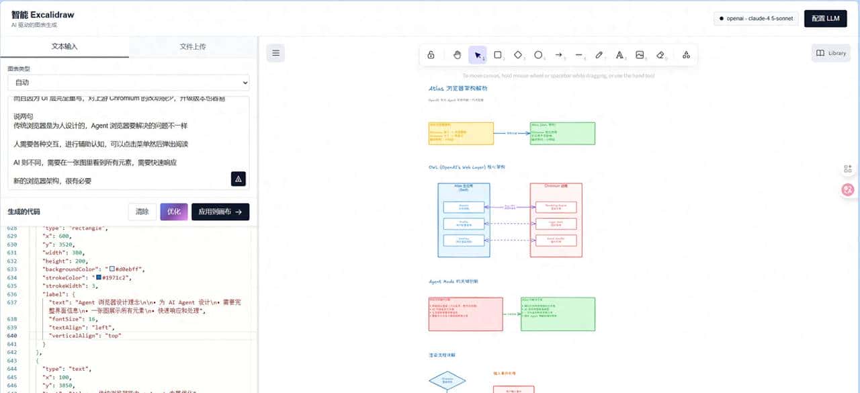Select the Text tool
860x393 pixels.
(619, 55)
